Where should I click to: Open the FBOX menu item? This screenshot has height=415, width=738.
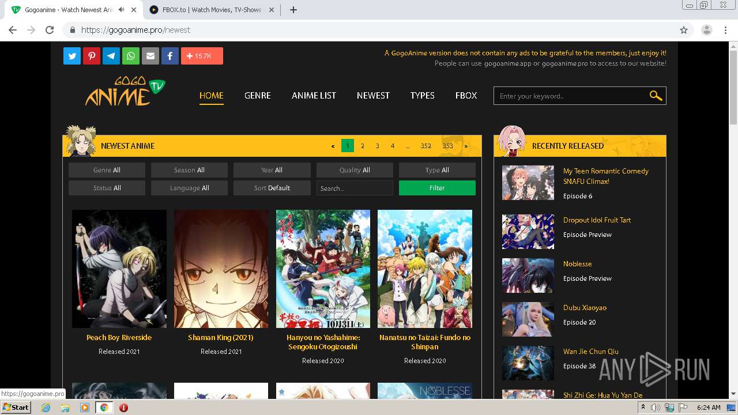click(466, 96)
